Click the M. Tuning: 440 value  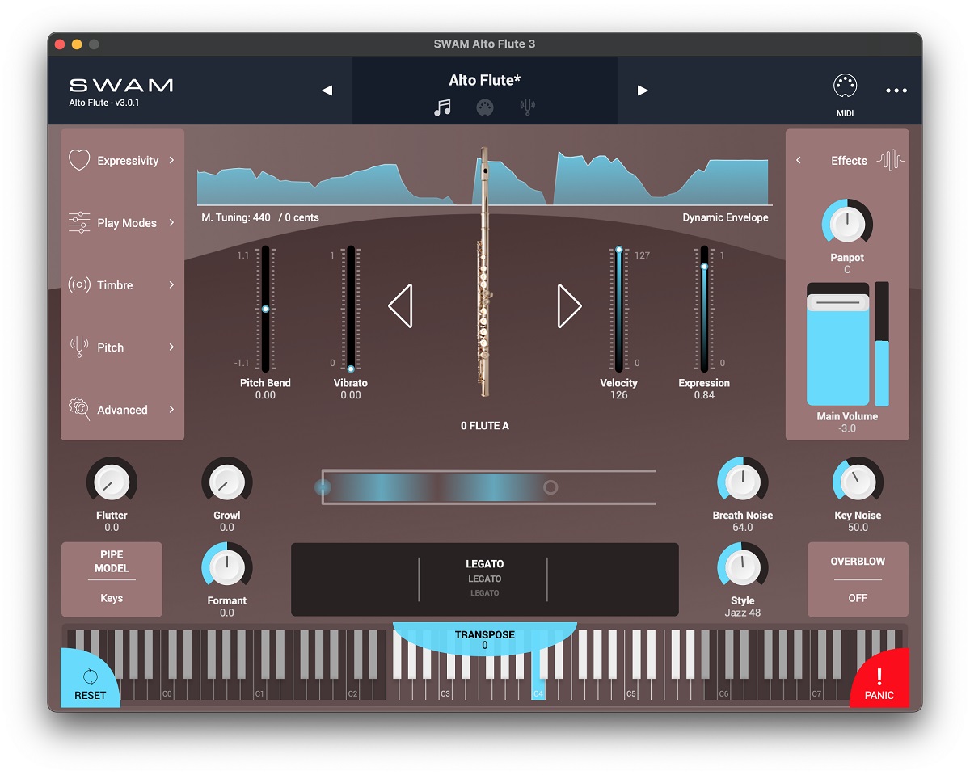click(236, 217)
